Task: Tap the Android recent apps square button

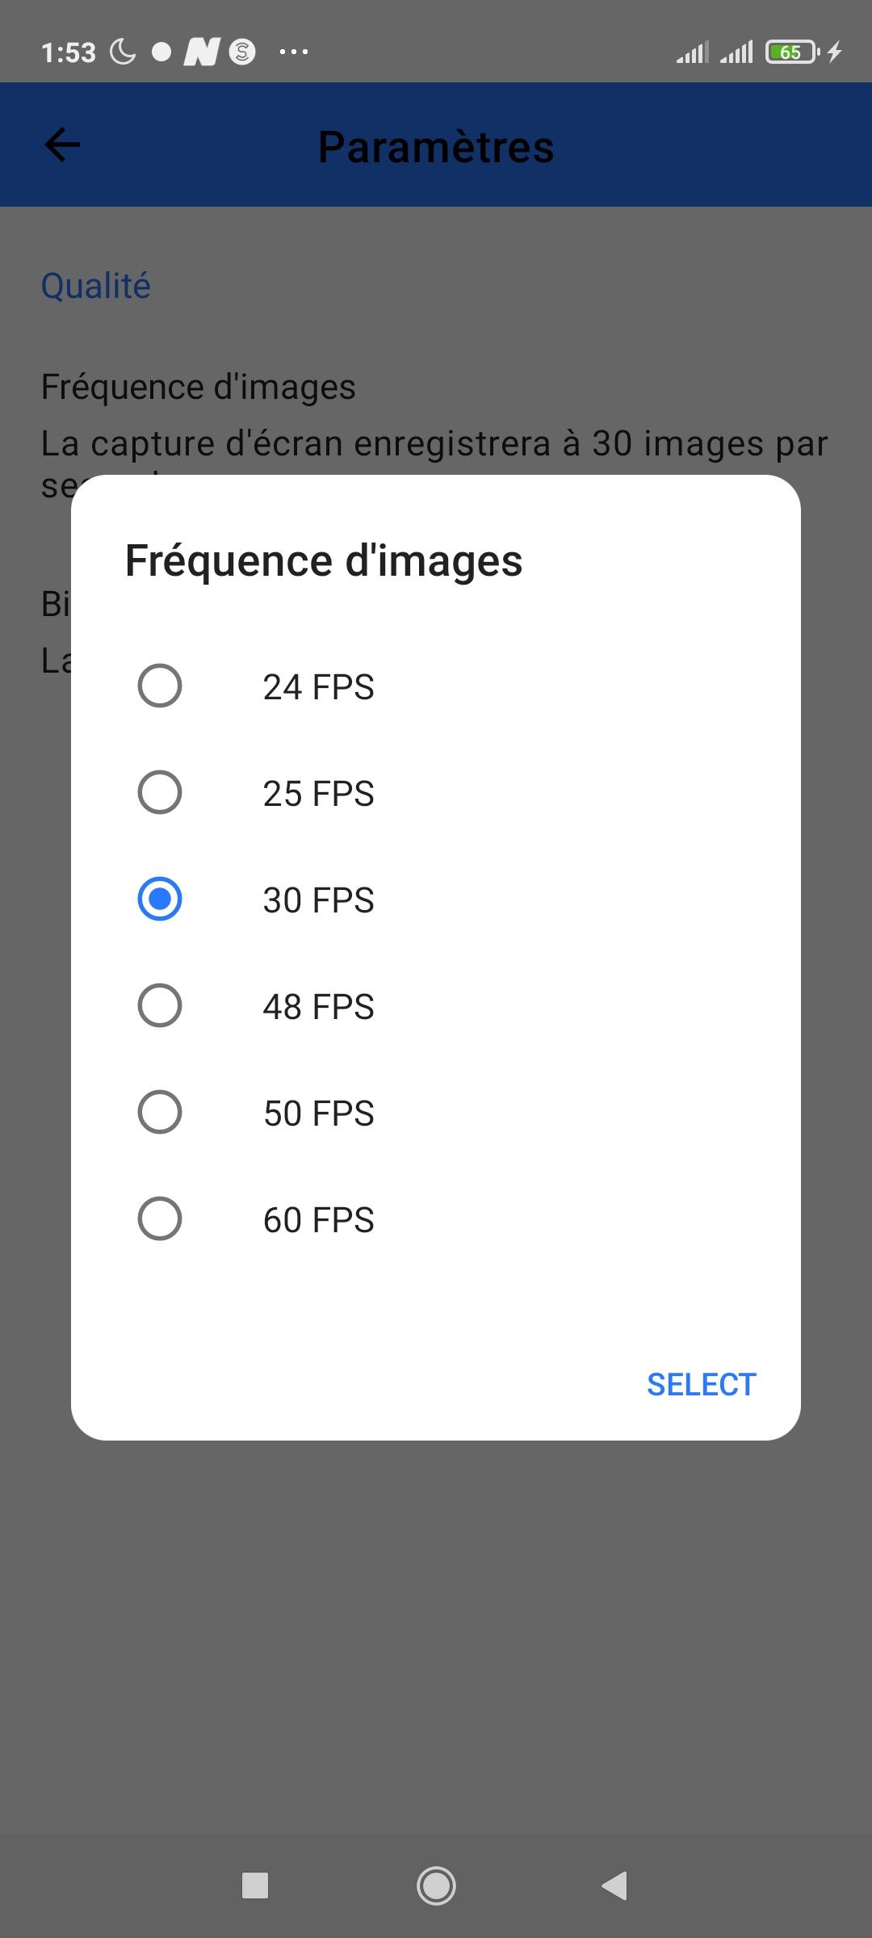Action: 255,1886
